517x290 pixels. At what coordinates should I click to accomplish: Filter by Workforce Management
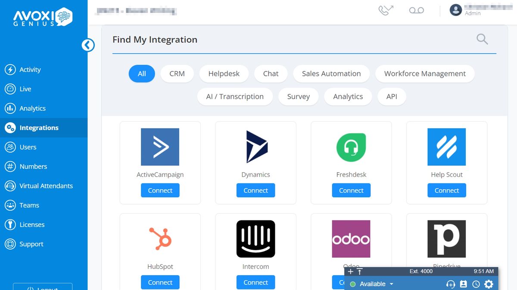pos(425,73)
